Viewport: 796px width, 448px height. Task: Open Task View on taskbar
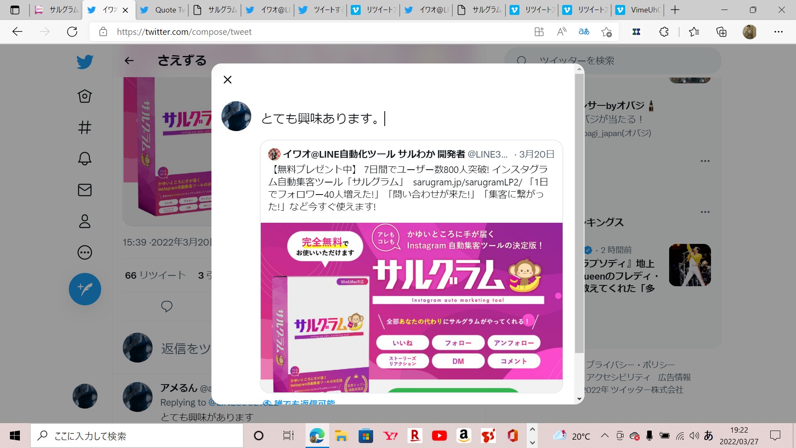tap(288, 436)
